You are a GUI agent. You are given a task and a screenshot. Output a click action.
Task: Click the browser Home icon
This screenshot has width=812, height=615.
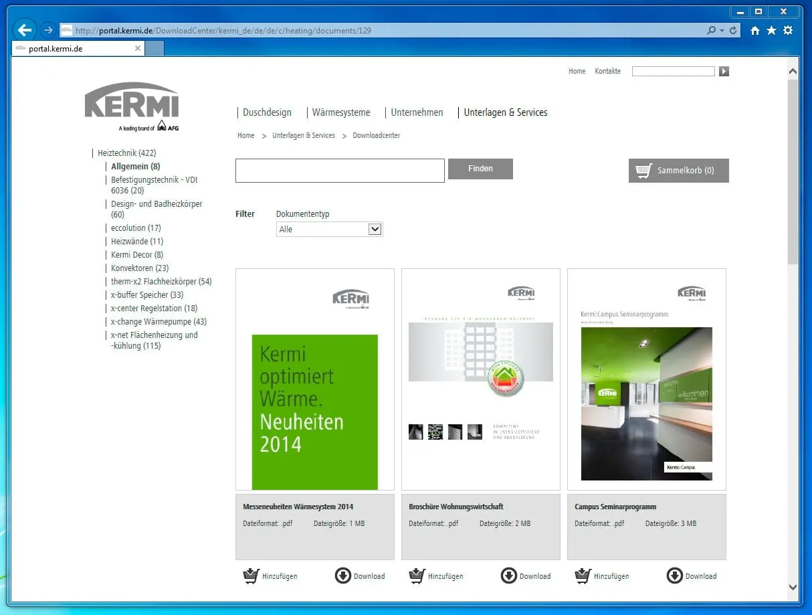tap(754, 30)
